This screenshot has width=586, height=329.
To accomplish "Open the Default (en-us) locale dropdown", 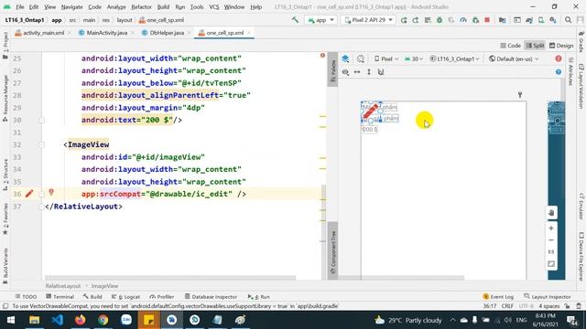I will pyautogui.click(x=514, y=58).
